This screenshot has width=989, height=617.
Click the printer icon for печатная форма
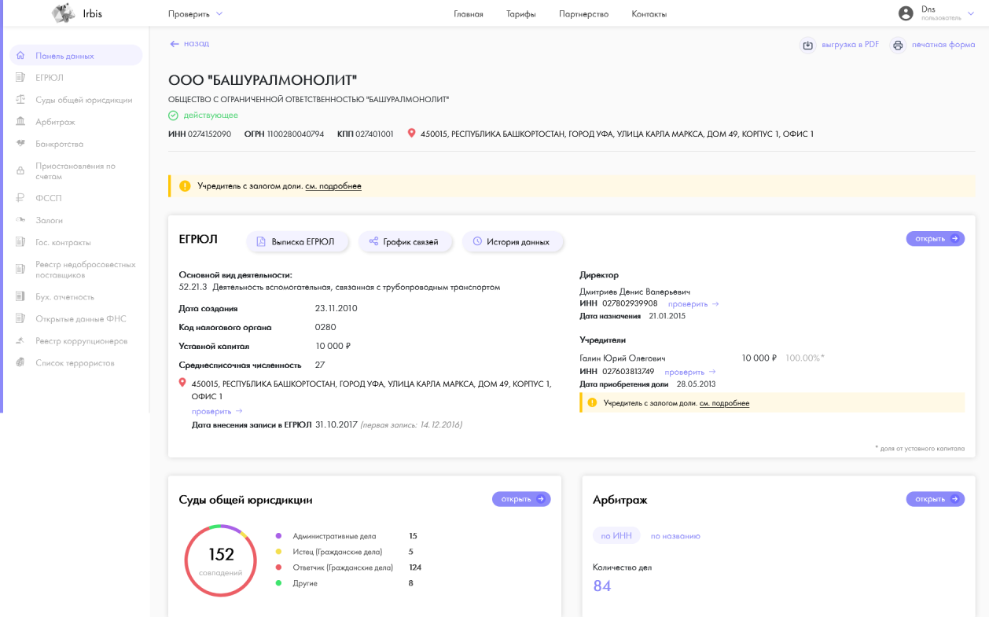click(x=898, y=46)
